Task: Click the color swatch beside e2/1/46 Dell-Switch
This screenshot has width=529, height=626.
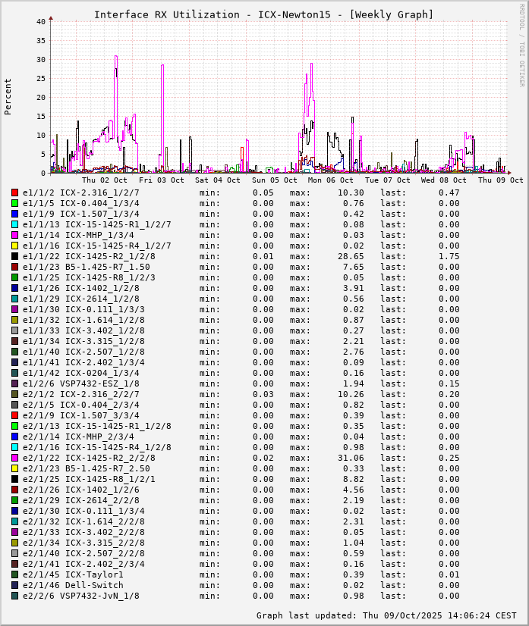Action: point(14,585)
